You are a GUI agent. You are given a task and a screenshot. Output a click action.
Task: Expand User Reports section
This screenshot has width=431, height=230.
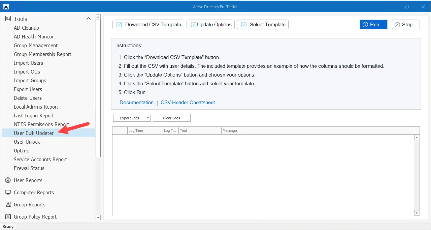coord(28,180)
